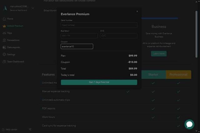Click the car icon beside Trips
This screenshot has width=200, height=133.
coord(4,33)
